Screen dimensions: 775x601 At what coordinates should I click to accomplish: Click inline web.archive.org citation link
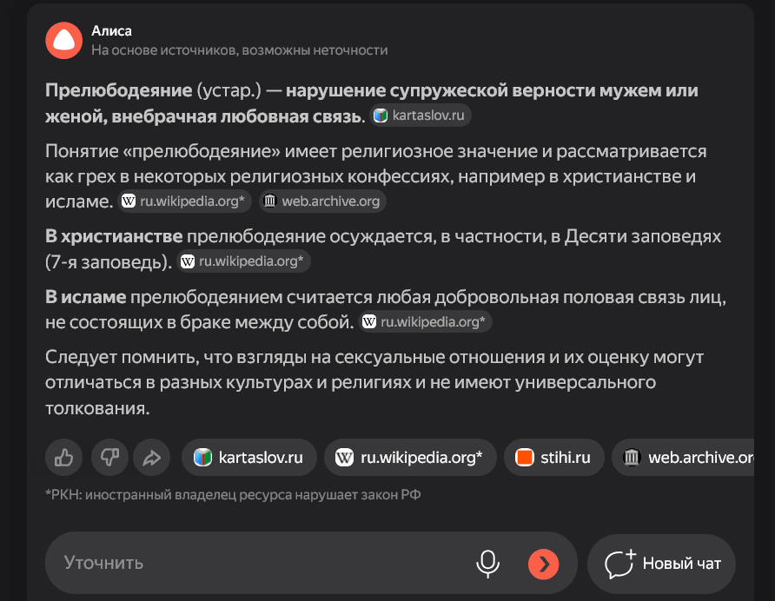tap(322, 201)
